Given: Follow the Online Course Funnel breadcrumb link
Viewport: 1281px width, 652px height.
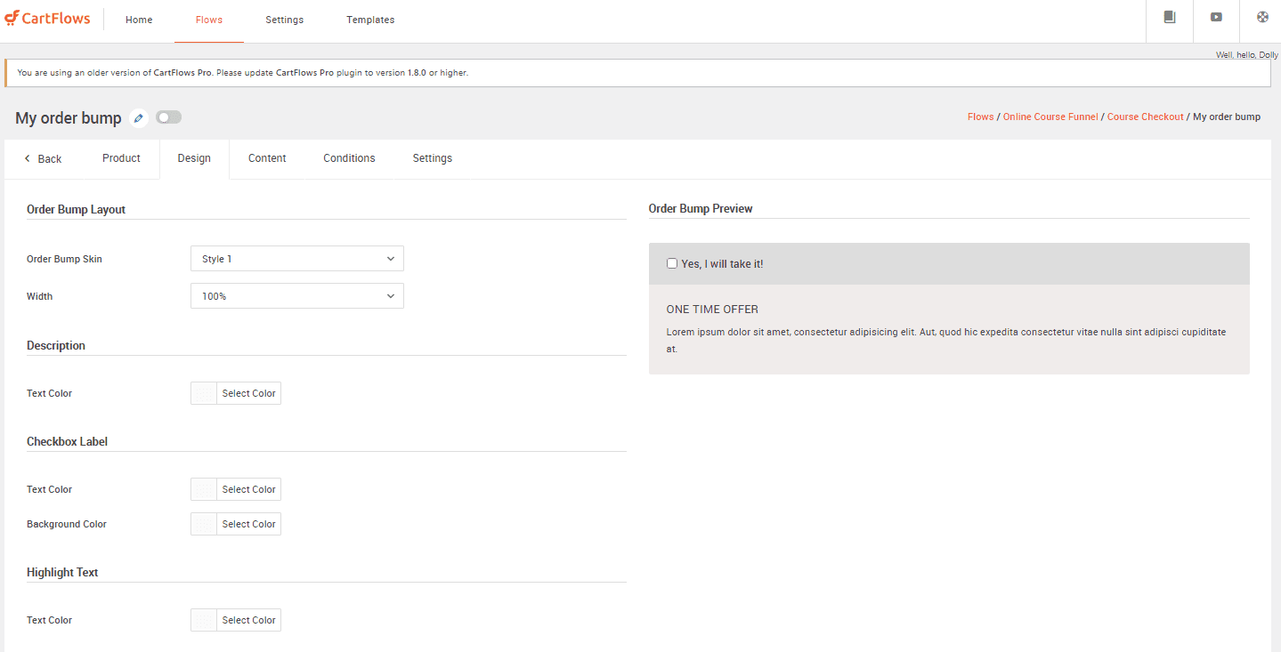Looking at the screenshot, I should pos(1050,117).
